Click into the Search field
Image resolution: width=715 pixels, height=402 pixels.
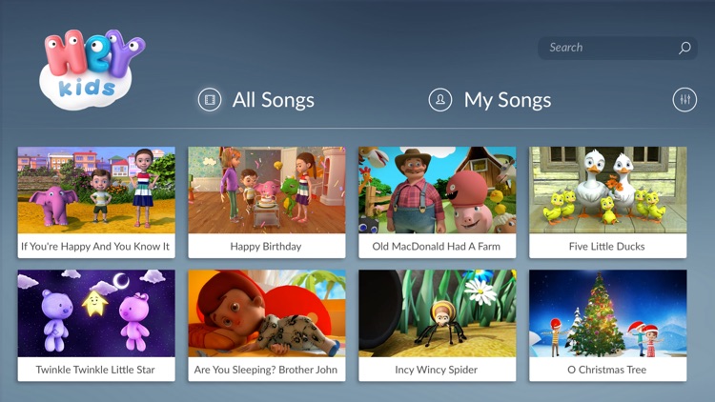click(618, 48)
